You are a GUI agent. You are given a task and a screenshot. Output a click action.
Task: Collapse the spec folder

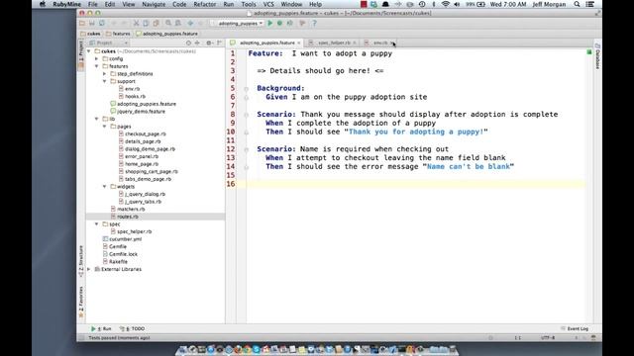(97, 224)
